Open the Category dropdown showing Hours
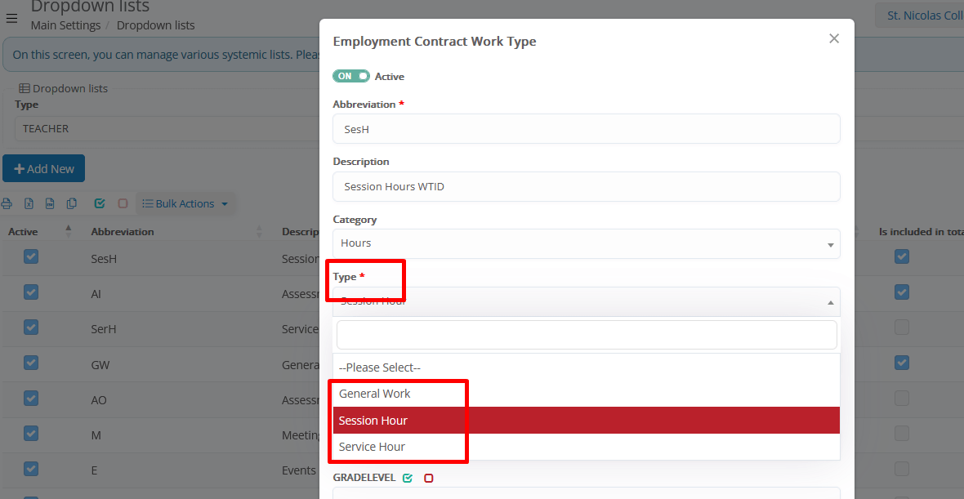This screenshot has width=964, height=499. [586, 243]
